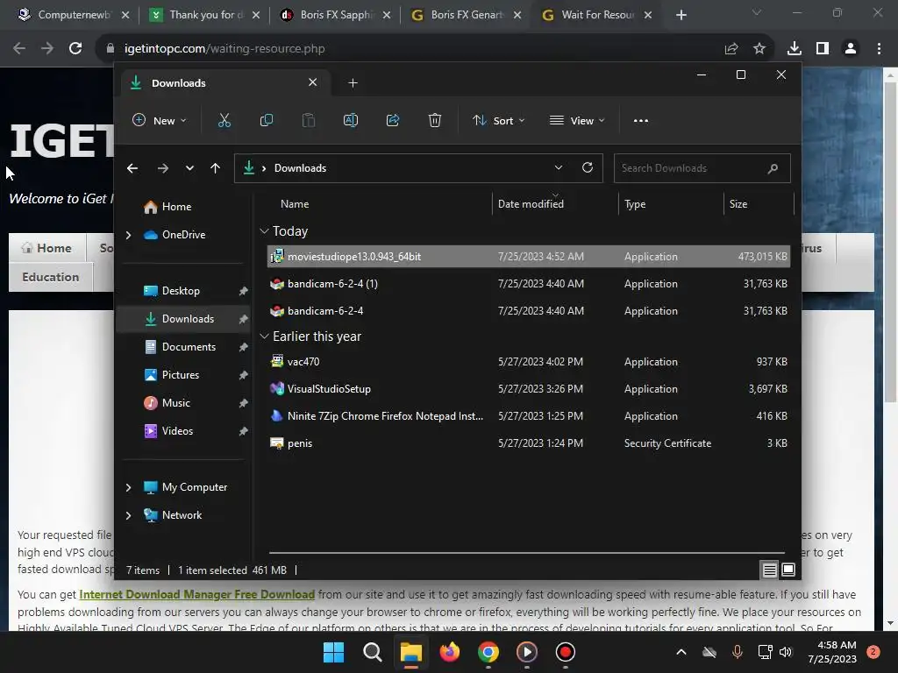This screenshot has height=673, width=898.
Task: Share this page icon in address bar
Action: (731, 49)
